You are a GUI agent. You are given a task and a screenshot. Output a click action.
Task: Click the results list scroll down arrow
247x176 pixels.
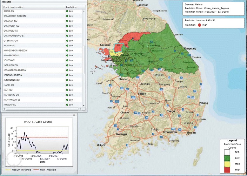(84, 105)
